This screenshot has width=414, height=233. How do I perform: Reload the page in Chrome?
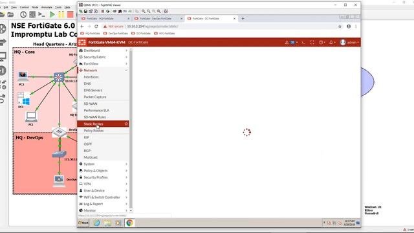click(96, 27)
